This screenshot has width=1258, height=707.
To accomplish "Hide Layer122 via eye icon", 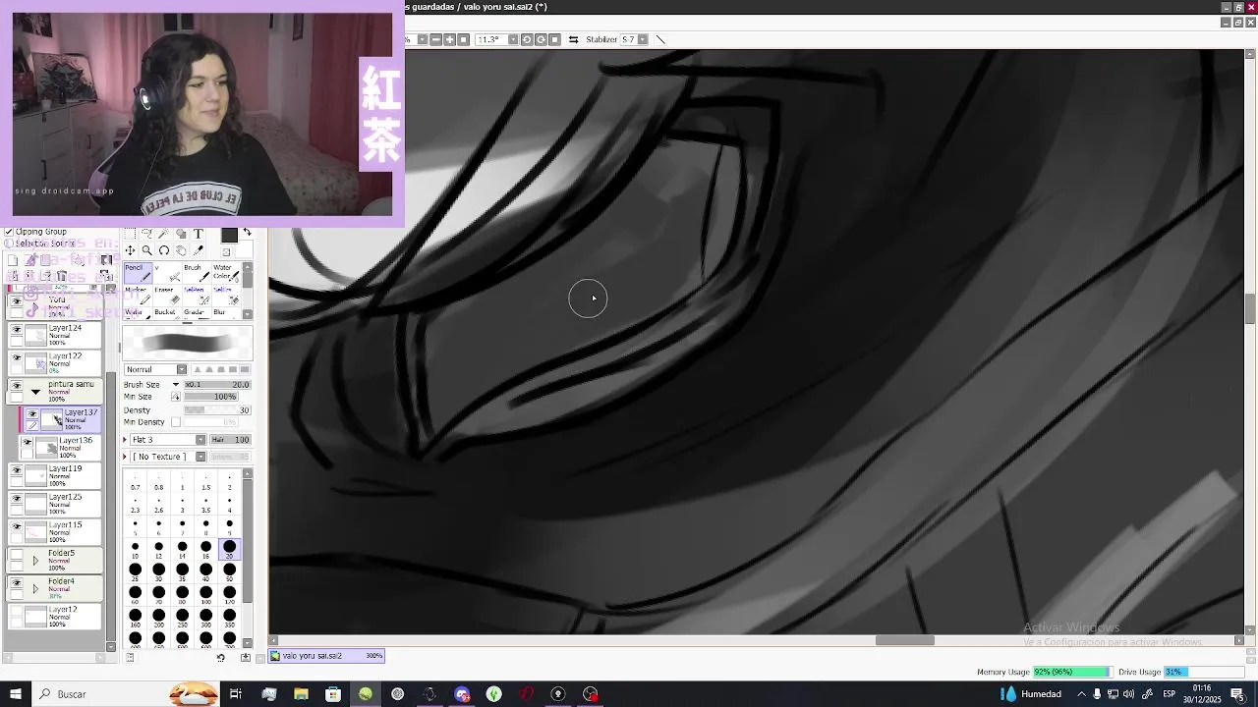I will (16, 358).
